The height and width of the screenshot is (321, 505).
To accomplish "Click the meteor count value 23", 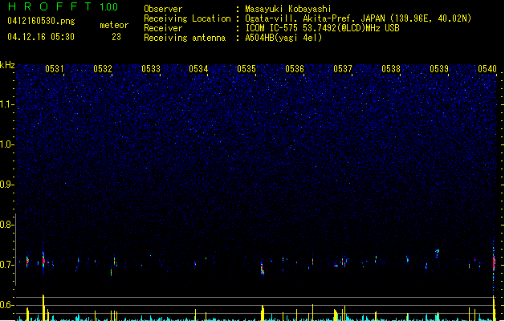I will [x=116, y=37].
